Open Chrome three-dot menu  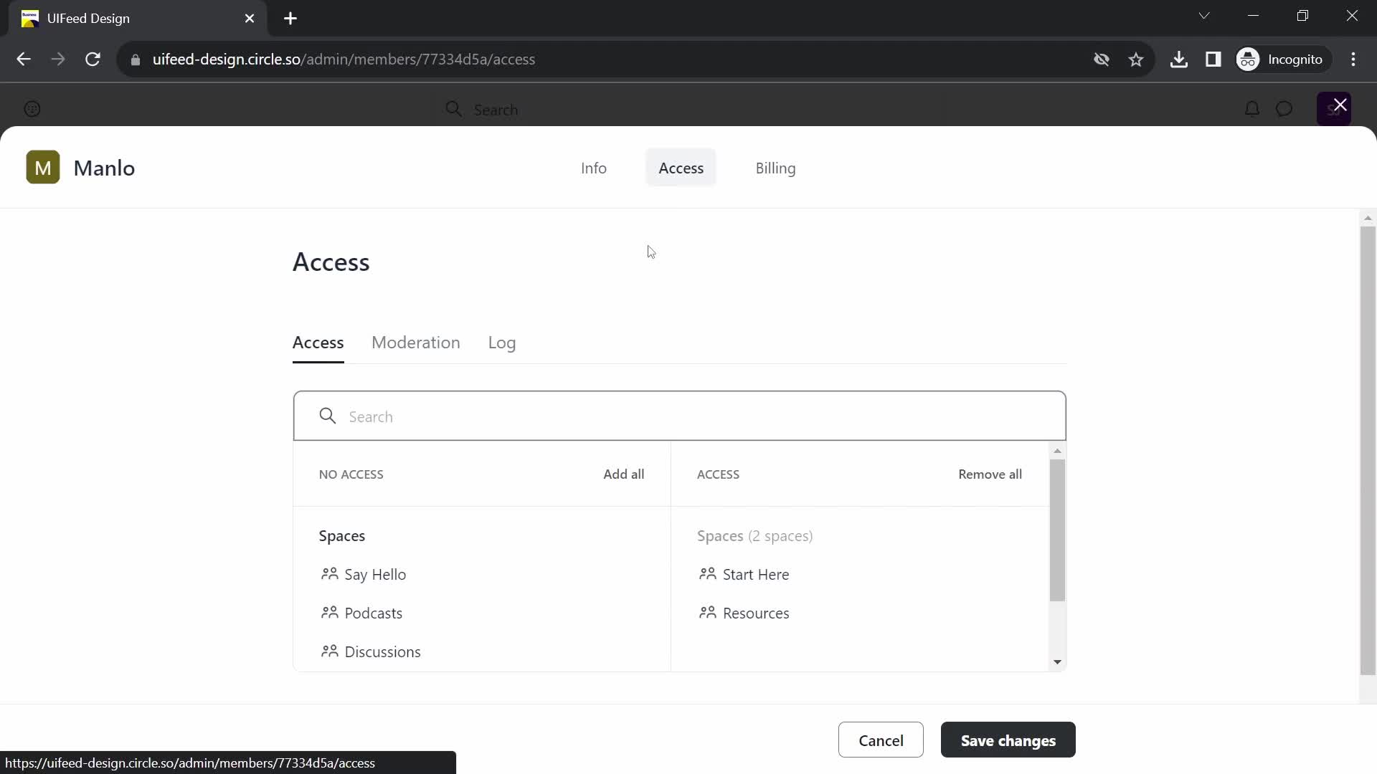point(1353,59)
